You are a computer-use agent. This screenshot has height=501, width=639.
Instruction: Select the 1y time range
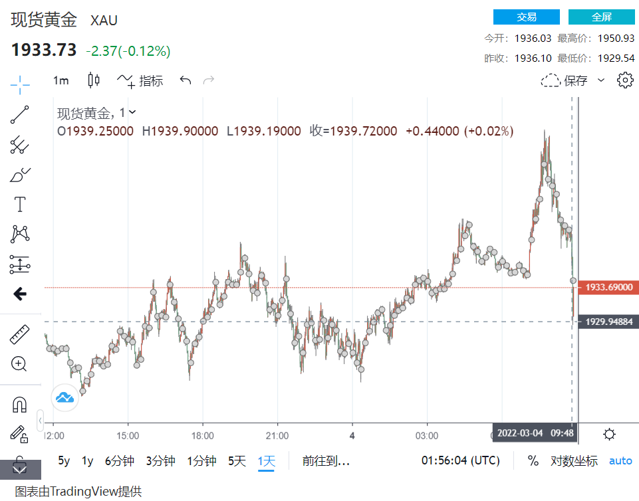tap(87, 460)
